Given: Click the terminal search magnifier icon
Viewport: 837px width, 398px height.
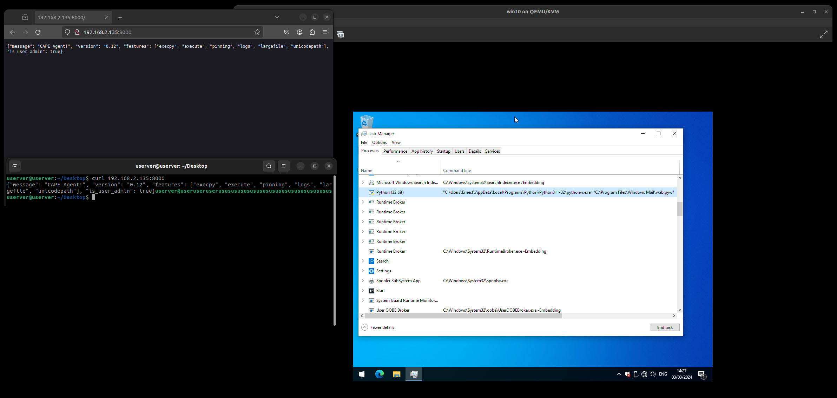Looking at the screenshot, I should (269, 166).
